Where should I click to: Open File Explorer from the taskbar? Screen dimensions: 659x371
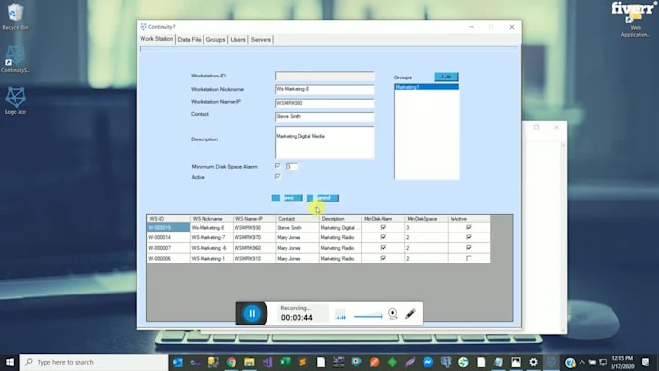(249, 362)
